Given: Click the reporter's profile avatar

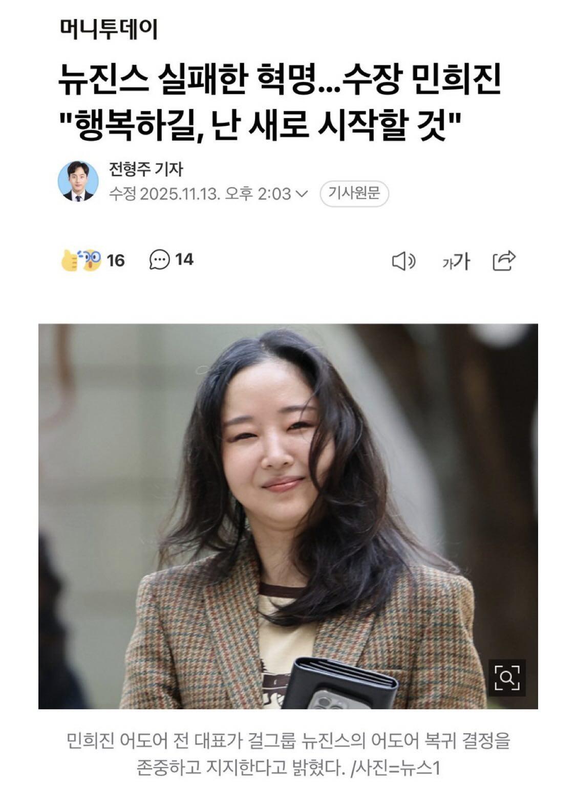Looking at the screenshot, I should tap(78, 181).
